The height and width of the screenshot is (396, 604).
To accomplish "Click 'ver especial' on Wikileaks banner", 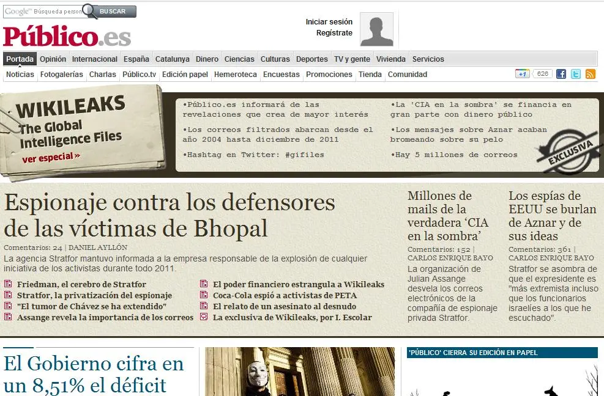I will point(51,158).
